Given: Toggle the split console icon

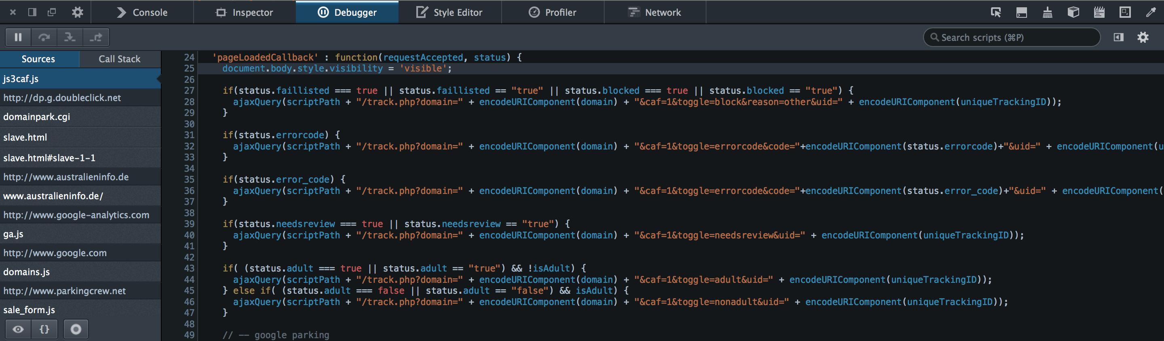Looking at the screenshot, I should pos(1022,12).
